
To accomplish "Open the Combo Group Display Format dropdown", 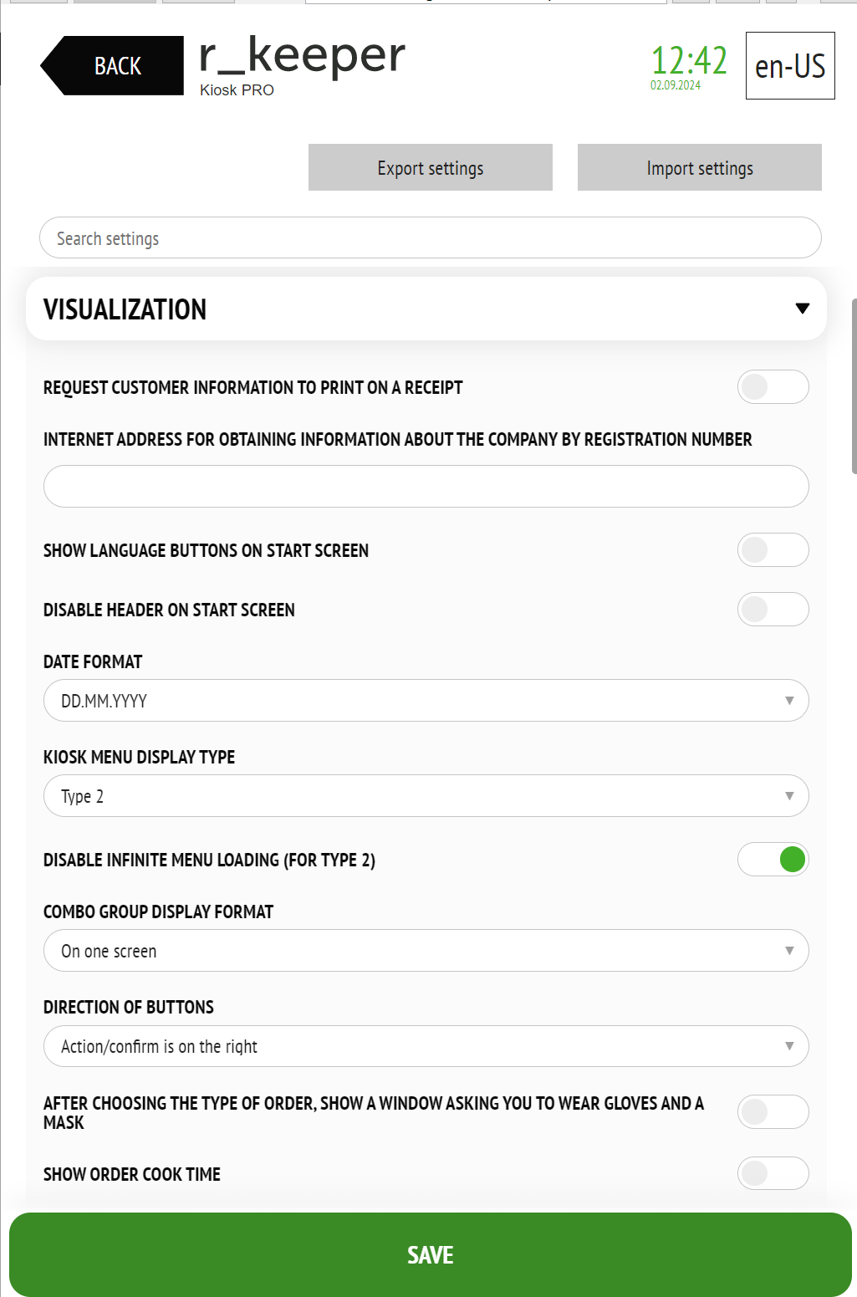I will point(426,951).
